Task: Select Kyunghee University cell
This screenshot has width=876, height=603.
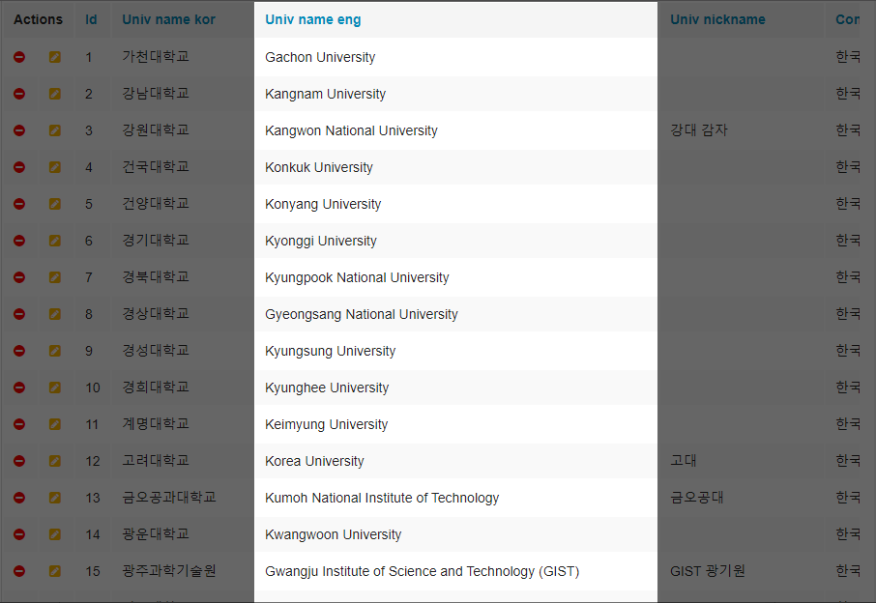Action: 455,388
